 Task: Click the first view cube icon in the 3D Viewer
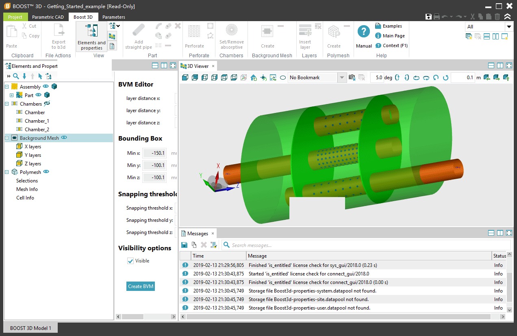(185, 77)
